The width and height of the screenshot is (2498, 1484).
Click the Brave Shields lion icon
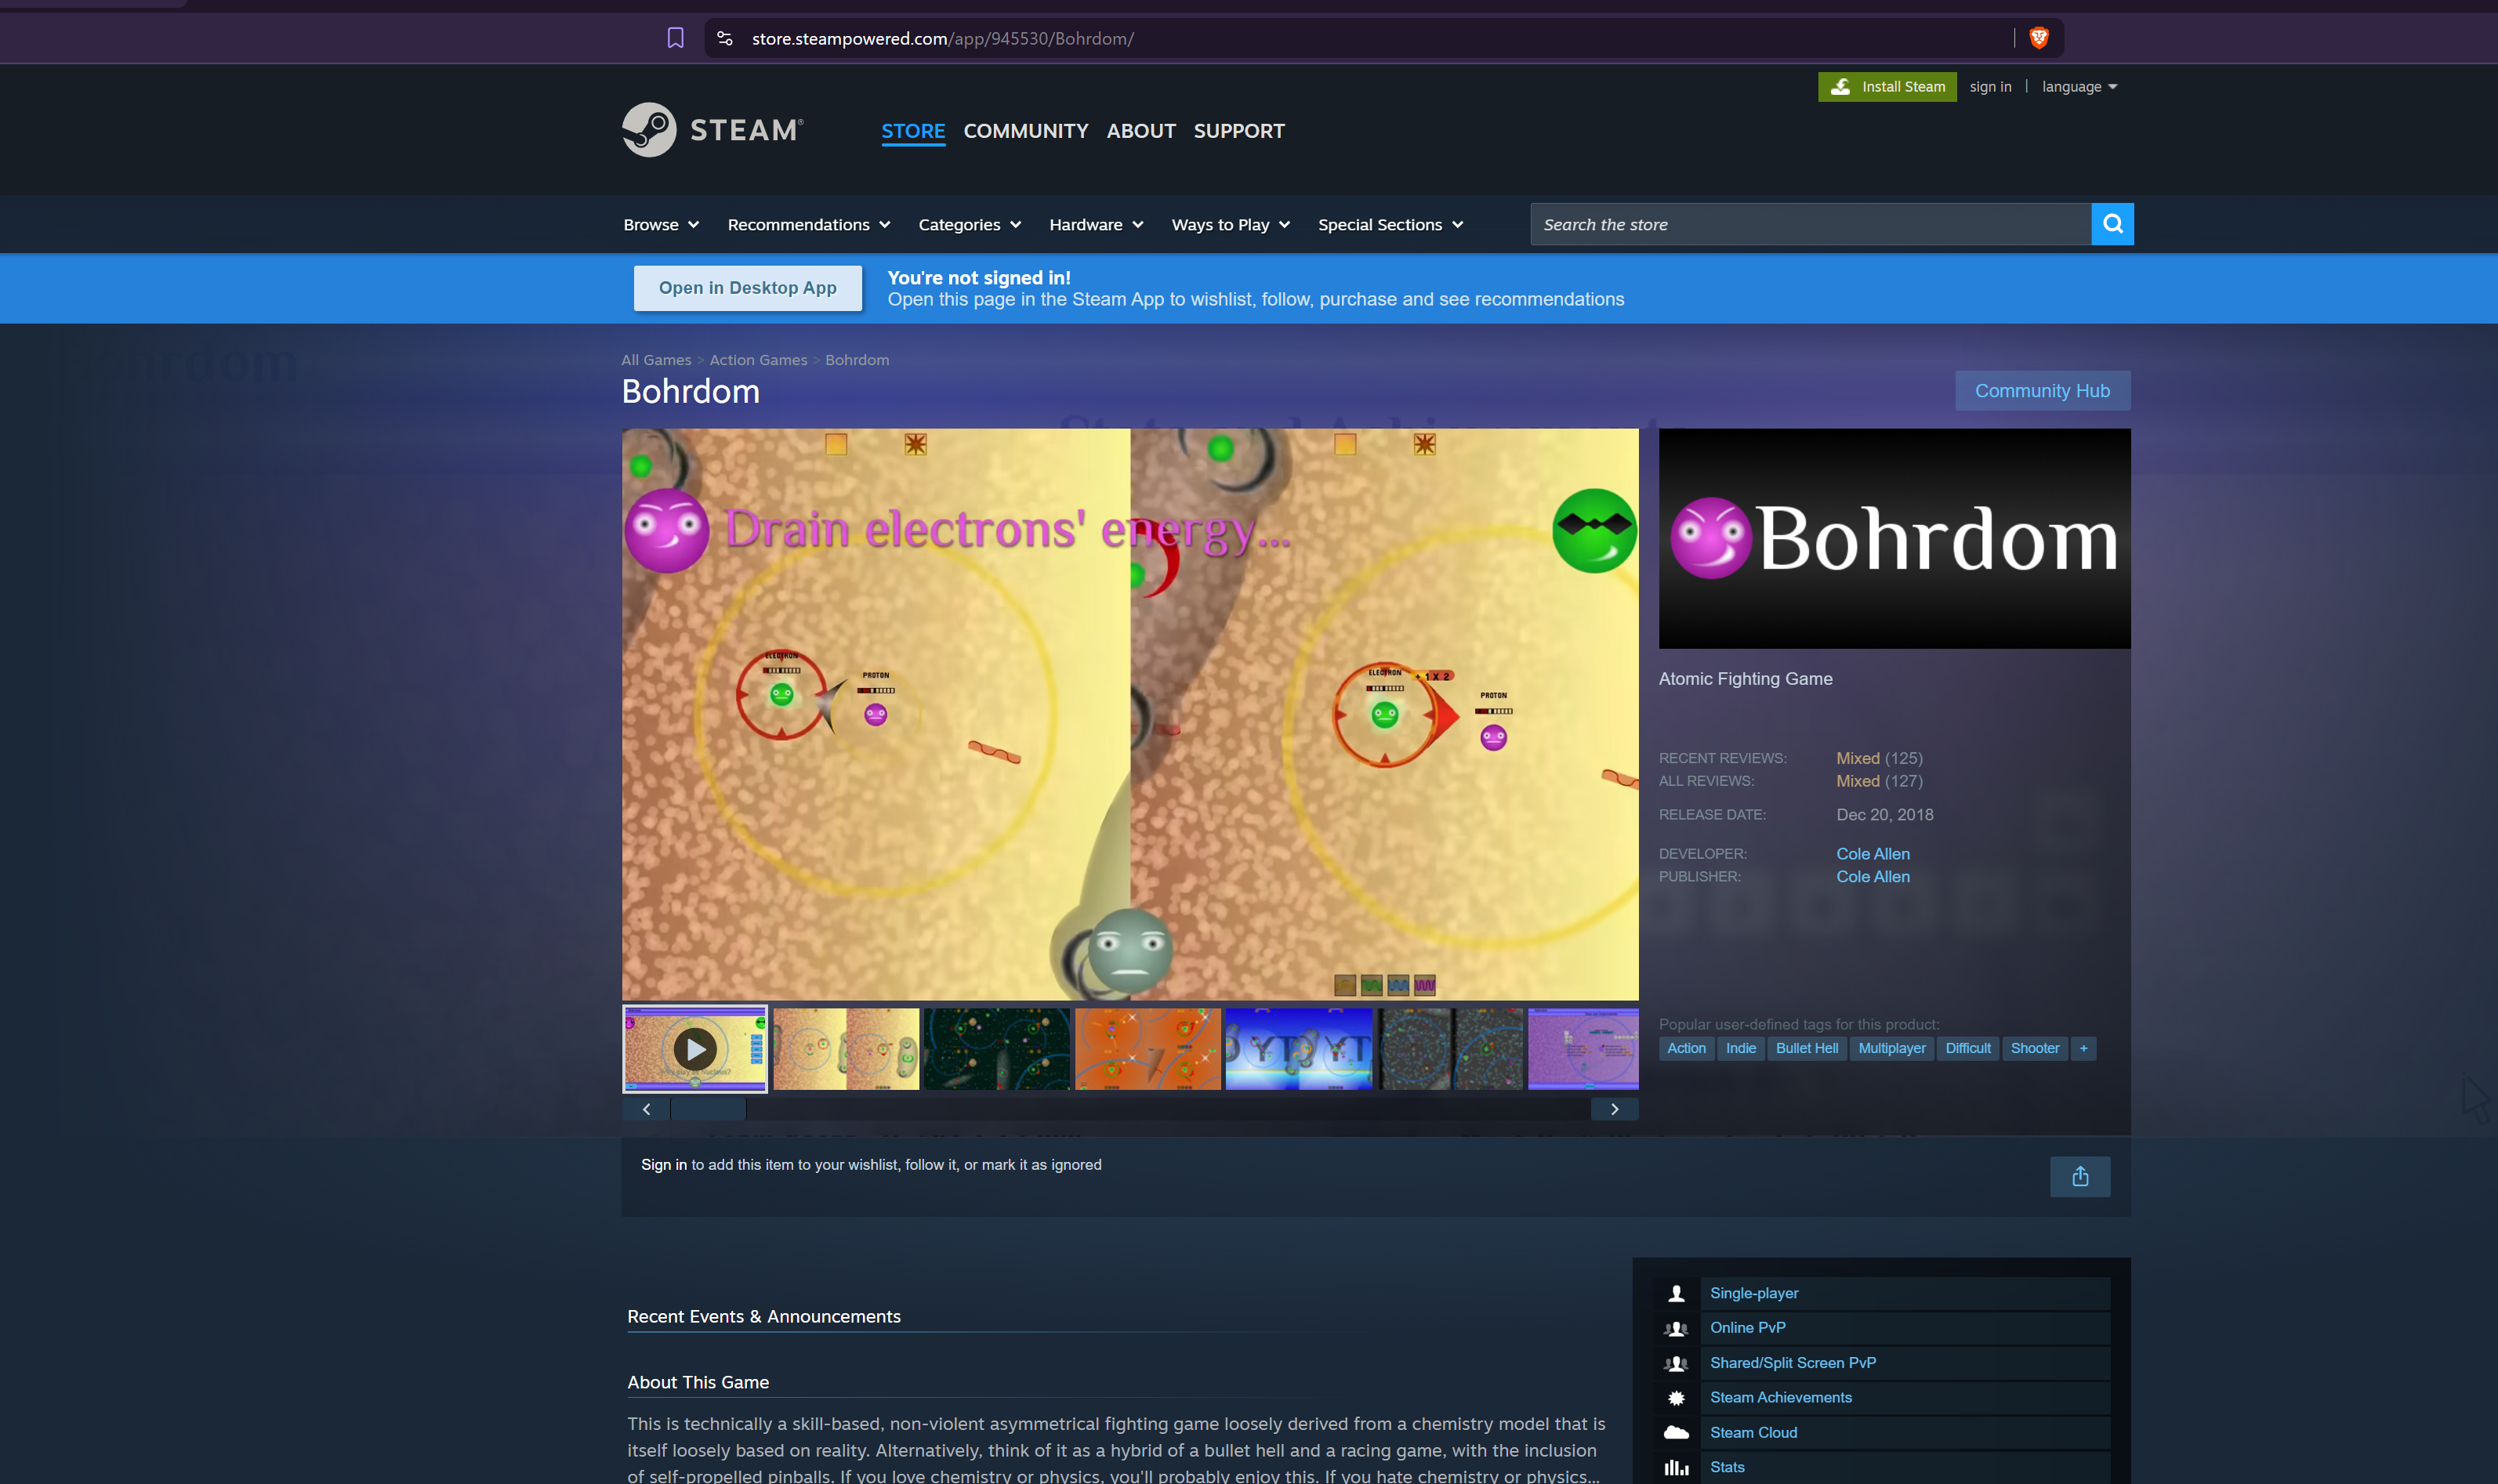[2039, 38]
